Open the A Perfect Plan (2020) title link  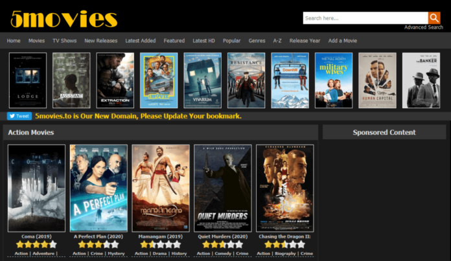(x=98, y=236)
